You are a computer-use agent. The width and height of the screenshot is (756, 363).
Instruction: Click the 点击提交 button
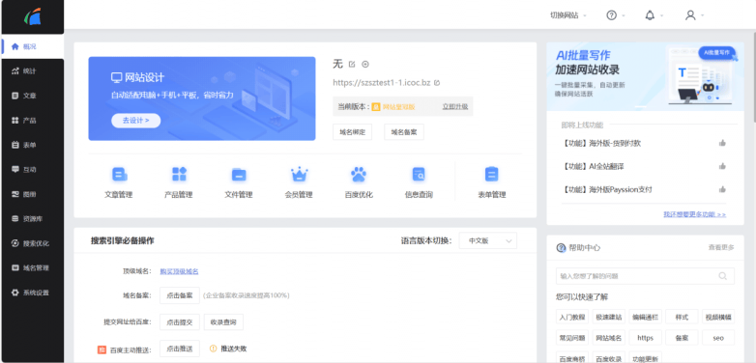pos(180,322)
